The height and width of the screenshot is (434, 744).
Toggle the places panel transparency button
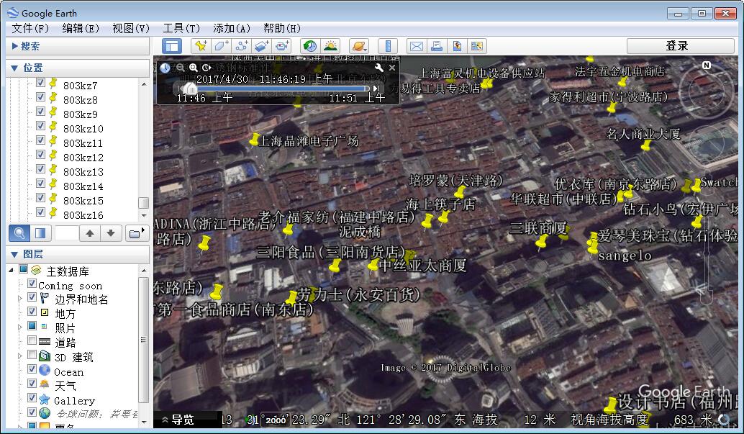tap(40, 233)
